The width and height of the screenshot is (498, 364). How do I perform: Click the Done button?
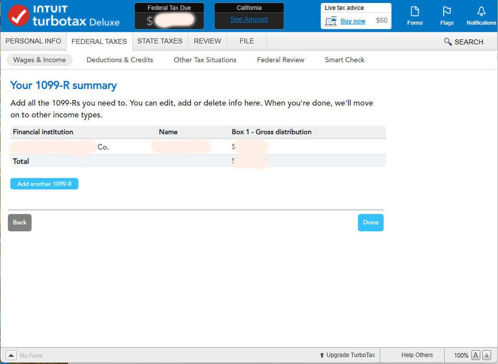coord(371,222)
